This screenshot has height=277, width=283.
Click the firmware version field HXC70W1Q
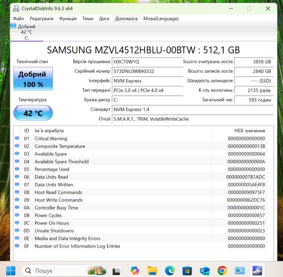(x=148, y=62)
